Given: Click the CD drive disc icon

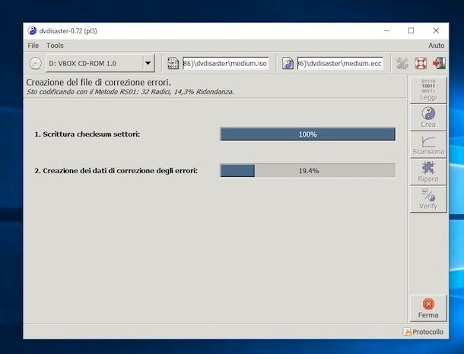Looking at the screenshot, I should 35,63.
